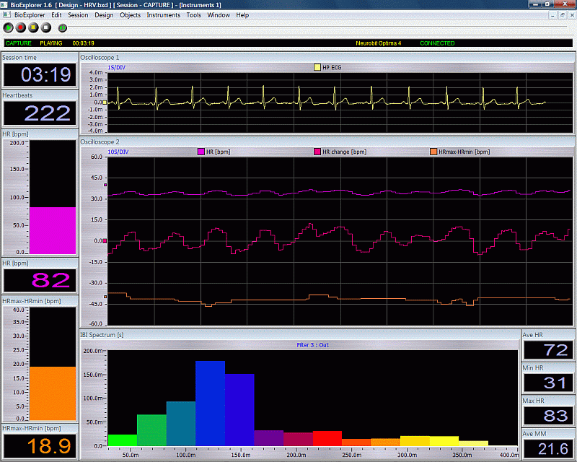Click the HR numeric display showing 82
This screenshot has width=577, height=462.
tap(40, 280)
